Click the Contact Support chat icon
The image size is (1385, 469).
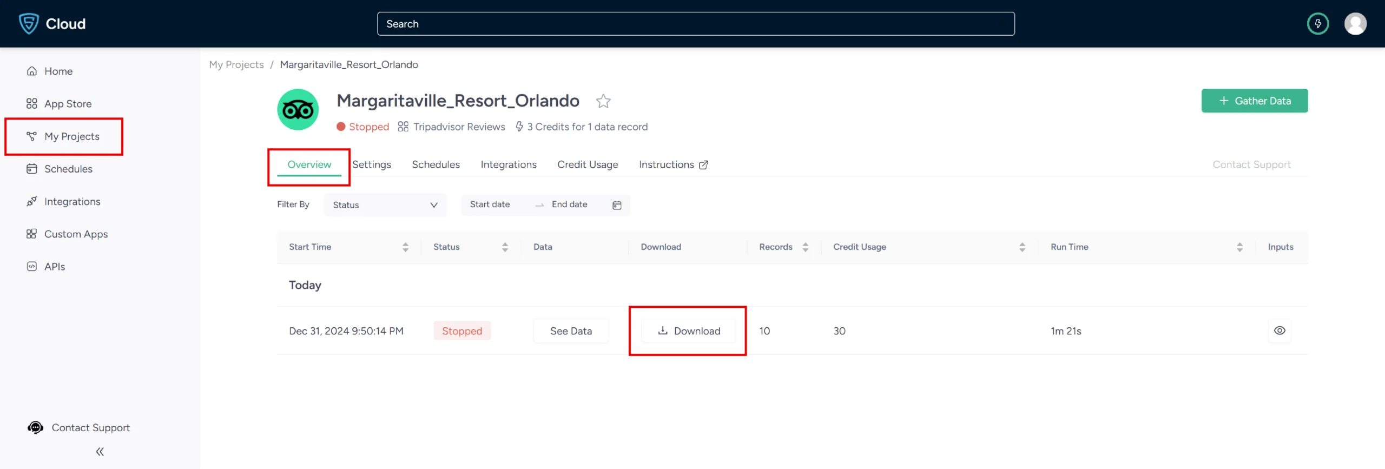[x=36, y=428]
